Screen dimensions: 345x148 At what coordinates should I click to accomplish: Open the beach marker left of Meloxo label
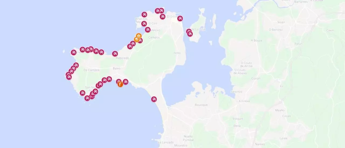click(x=147, y=30)
